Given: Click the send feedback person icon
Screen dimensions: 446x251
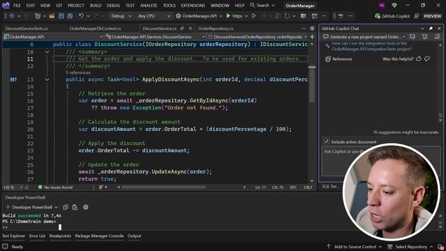Looking at the screenshot, I should point(417,16).
